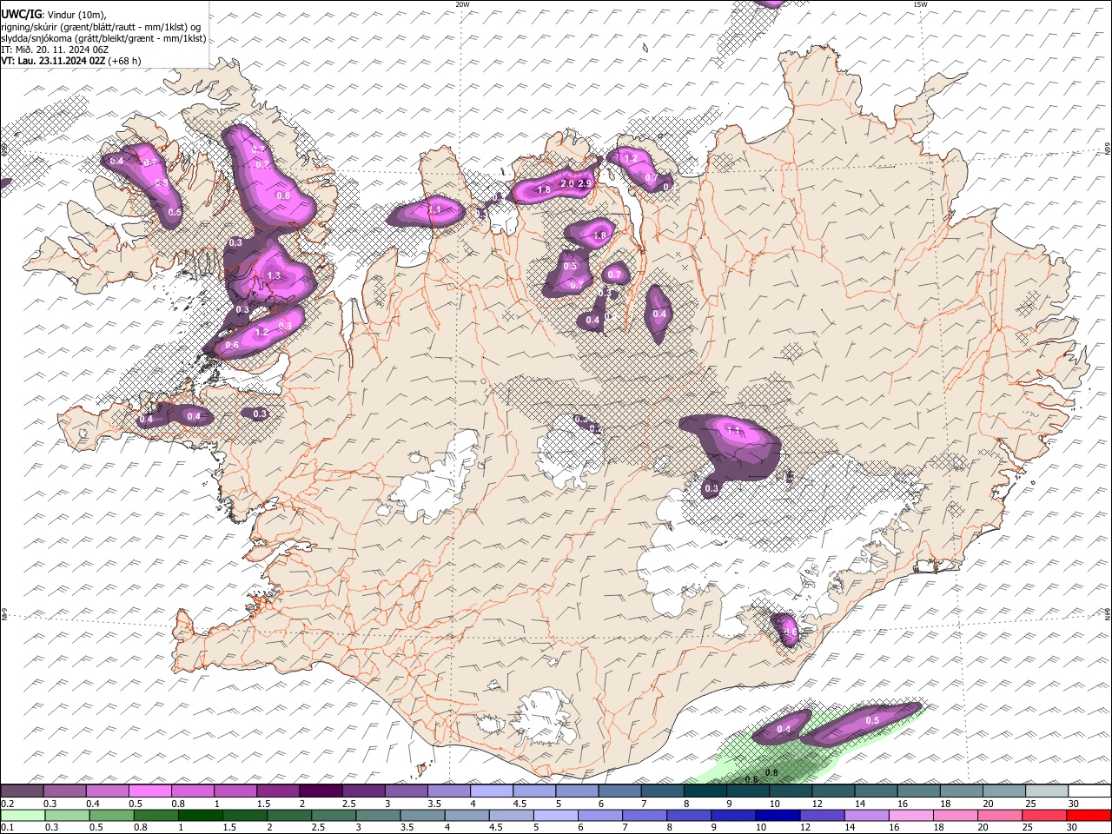Click the 20W longitude label
The width and height of the screenshot is (1112, 834).
[462, 4]
